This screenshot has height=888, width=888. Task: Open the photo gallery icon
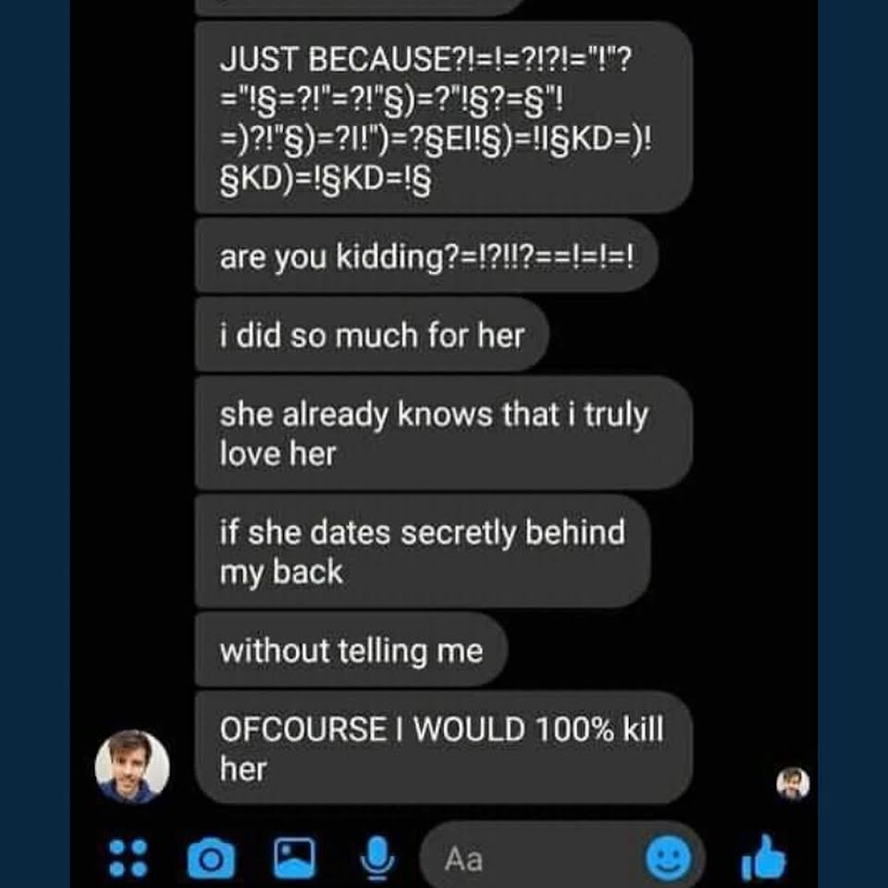tap(294, 858)
